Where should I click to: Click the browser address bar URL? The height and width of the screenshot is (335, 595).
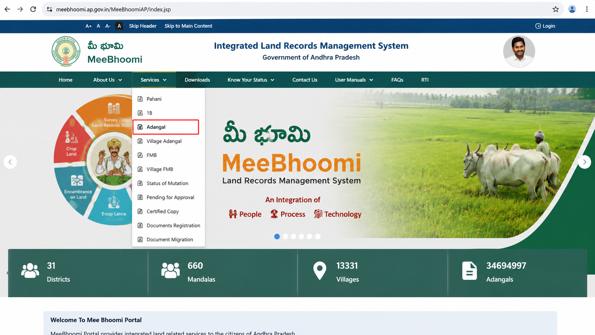pyautogui.click(x=114, y=9)
